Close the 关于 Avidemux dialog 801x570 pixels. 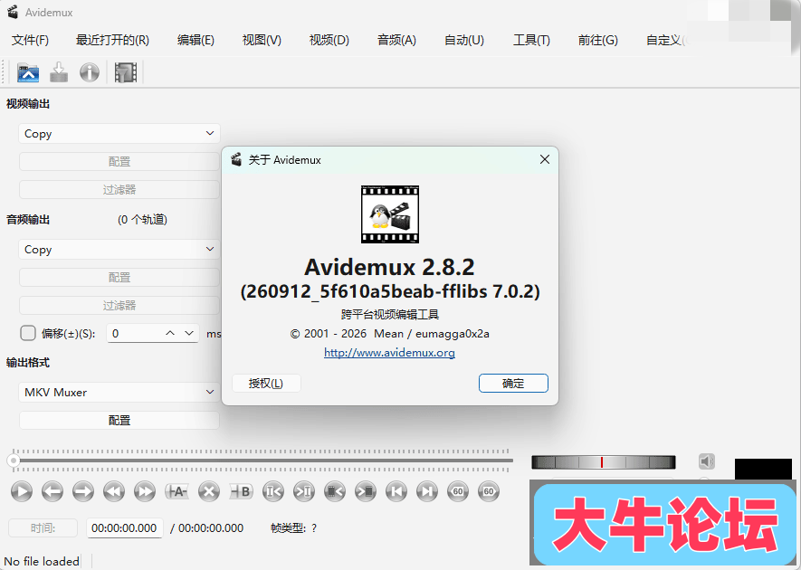click(545, 159)
